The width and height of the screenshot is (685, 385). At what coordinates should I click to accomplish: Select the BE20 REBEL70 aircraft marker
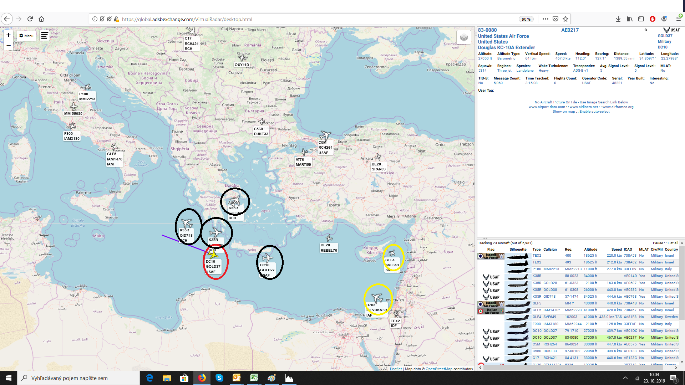point(329,238)
